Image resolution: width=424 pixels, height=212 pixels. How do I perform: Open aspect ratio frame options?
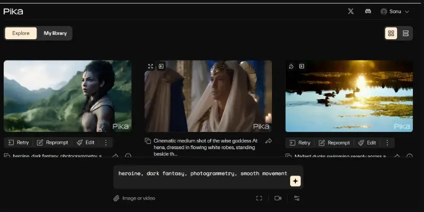pos(259,198)
